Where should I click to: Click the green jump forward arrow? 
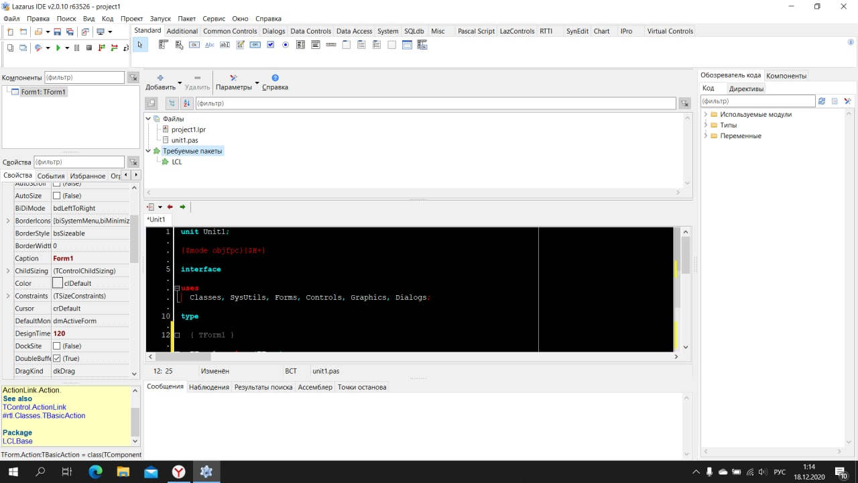click(x=182, y=207)
